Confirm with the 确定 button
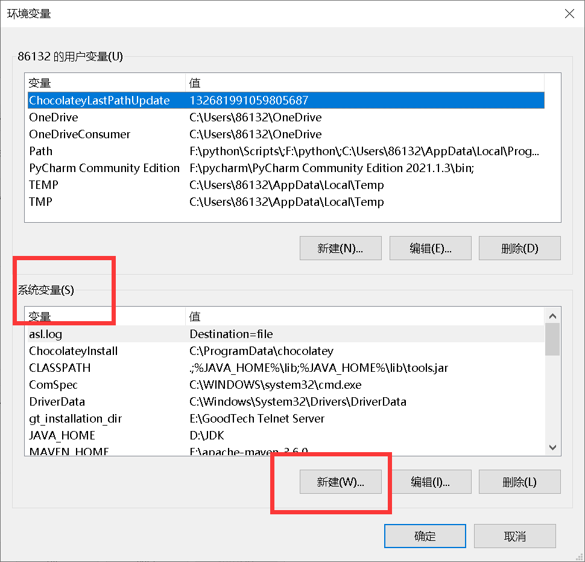This screenshot has width=585, height=562. (425, 536)
